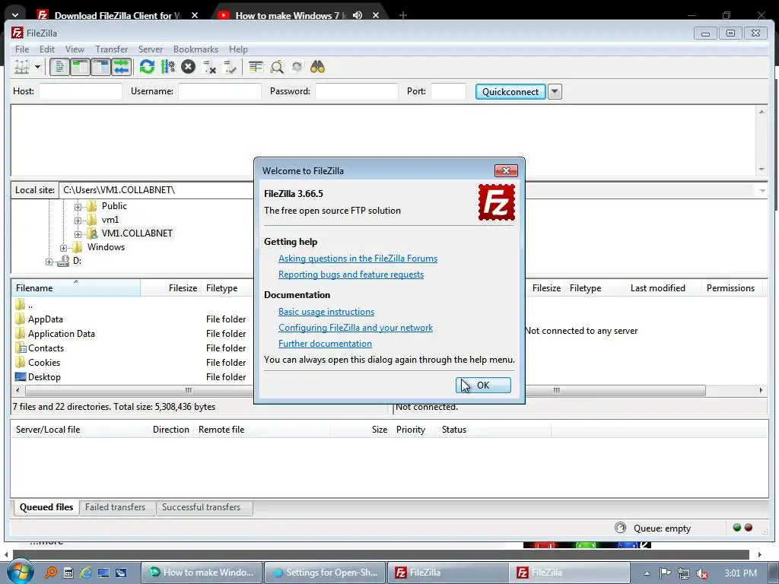Select the AppData folder row
Viewport: 779px width, 584px height.
[132, 319]
